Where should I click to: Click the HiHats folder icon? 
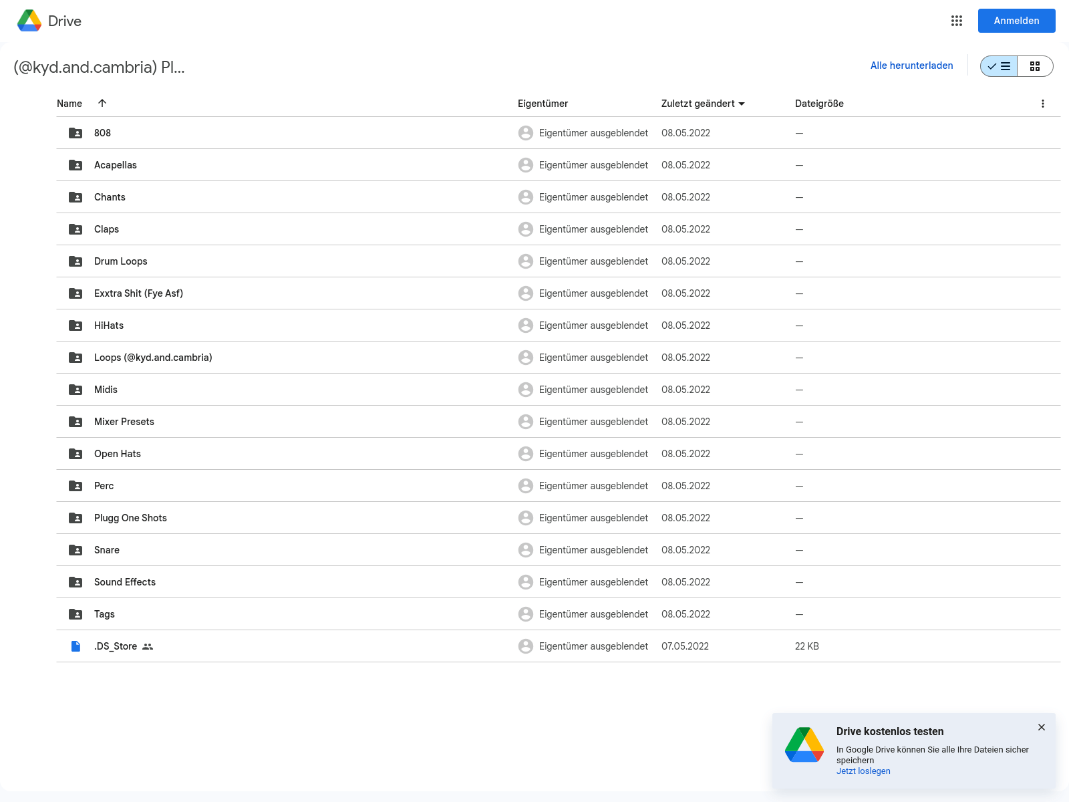[75, 325]
